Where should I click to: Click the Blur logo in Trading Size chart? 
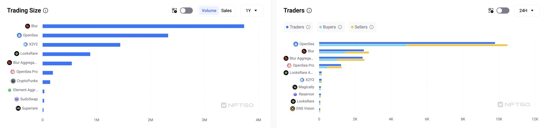(x=28, y=26)
